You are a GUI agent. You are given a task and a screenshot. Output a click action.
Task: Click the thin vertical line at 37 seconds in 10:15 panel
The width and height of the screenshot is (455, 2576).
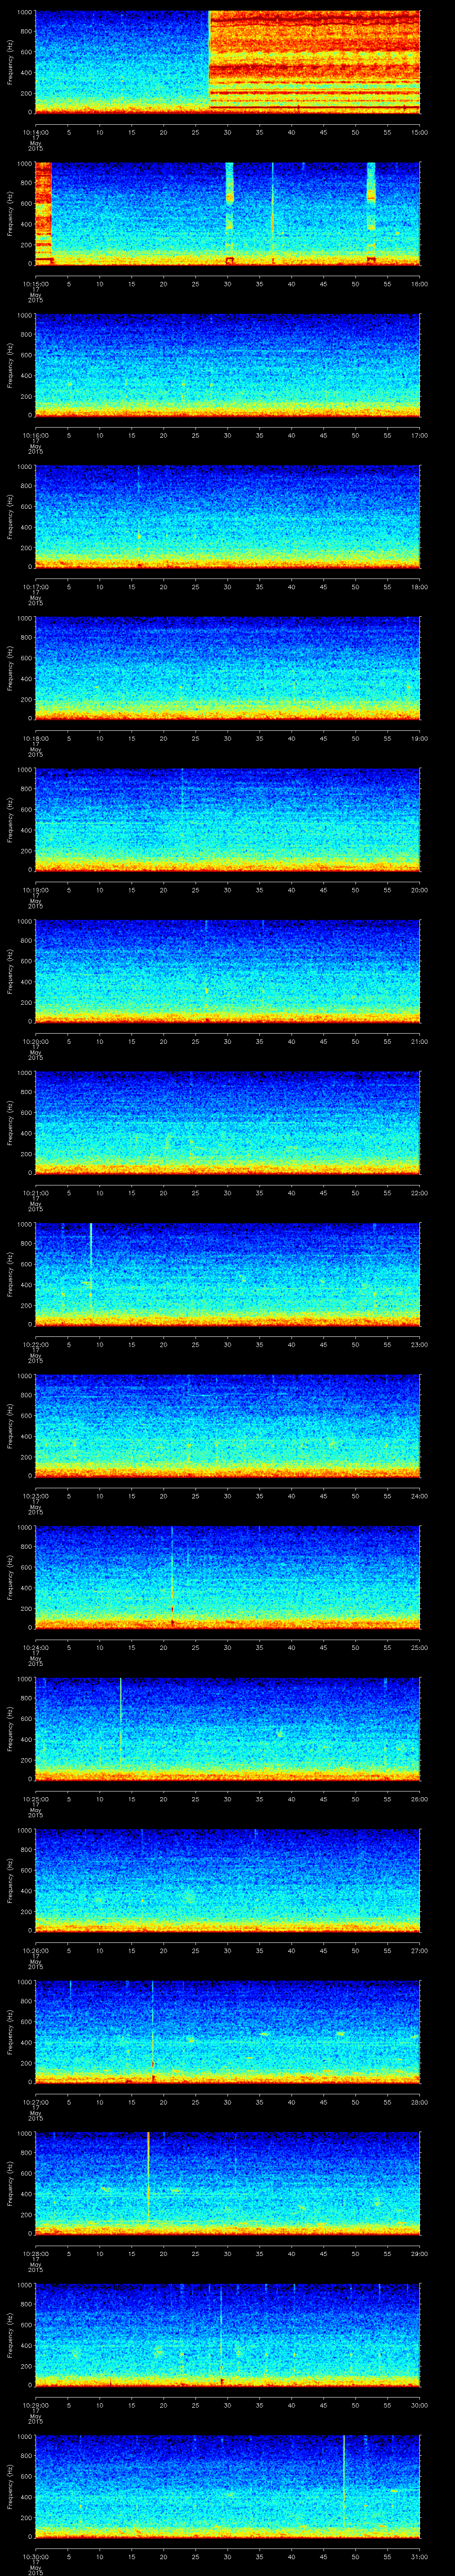[x=273, y=212]
